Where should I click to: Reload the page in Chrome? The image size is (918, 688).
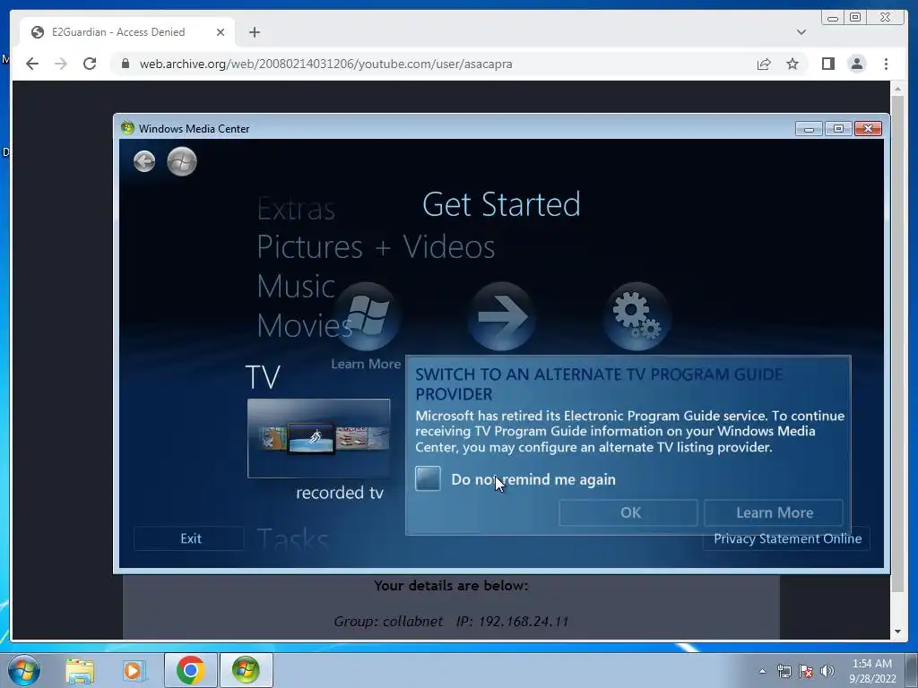pos(90,64)
